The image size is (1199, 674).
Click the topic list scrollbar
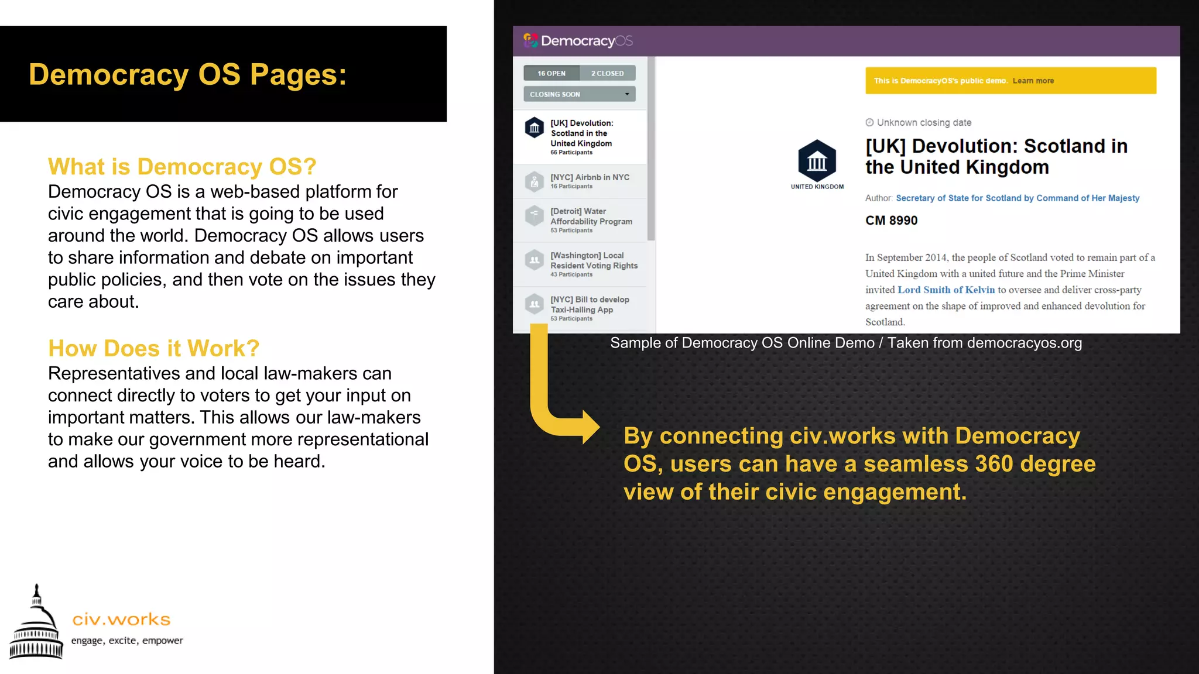click(651, 149)
